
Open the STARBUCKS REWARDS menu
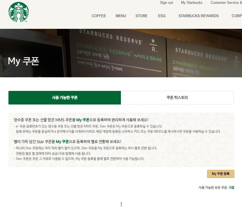(198, 16)
